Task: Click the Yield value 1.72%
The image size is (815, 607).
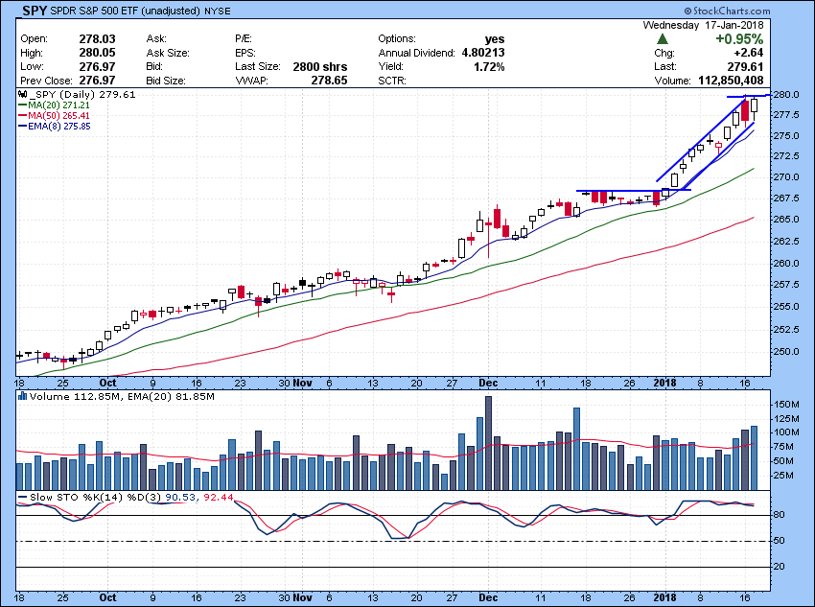Action: (489, 66)
